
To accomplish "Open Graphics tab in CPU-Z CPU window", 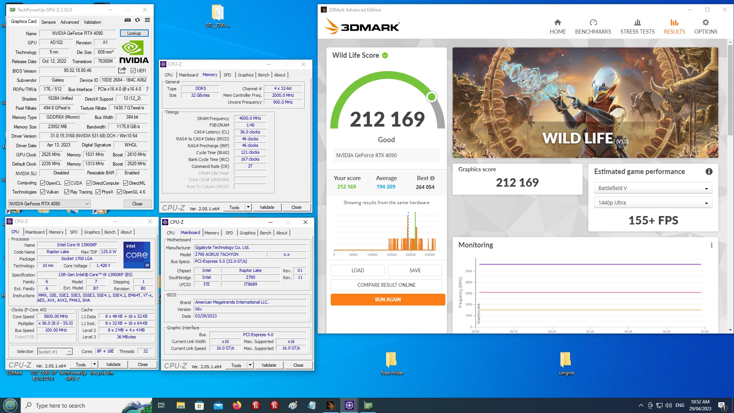I will point(92,232).
